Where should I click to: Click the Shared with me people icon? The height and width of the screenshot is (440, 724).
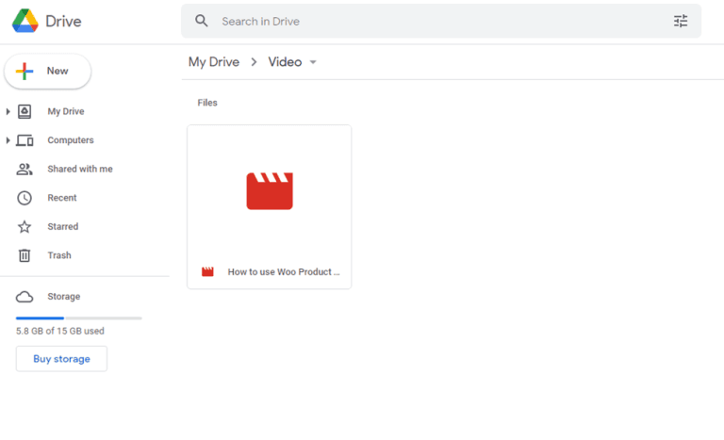(x=25, y=170)
